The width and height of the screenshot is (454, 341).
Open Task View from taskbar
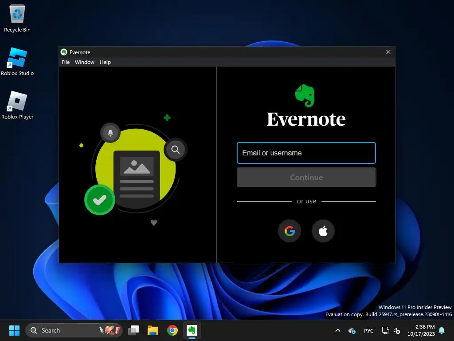tap(133, 330)
